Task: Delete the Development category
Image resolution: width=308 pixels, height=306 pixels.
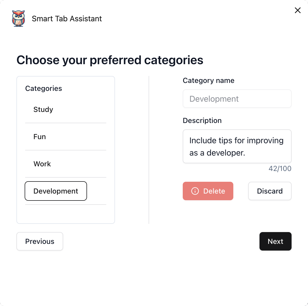Action: coord(208,191)
